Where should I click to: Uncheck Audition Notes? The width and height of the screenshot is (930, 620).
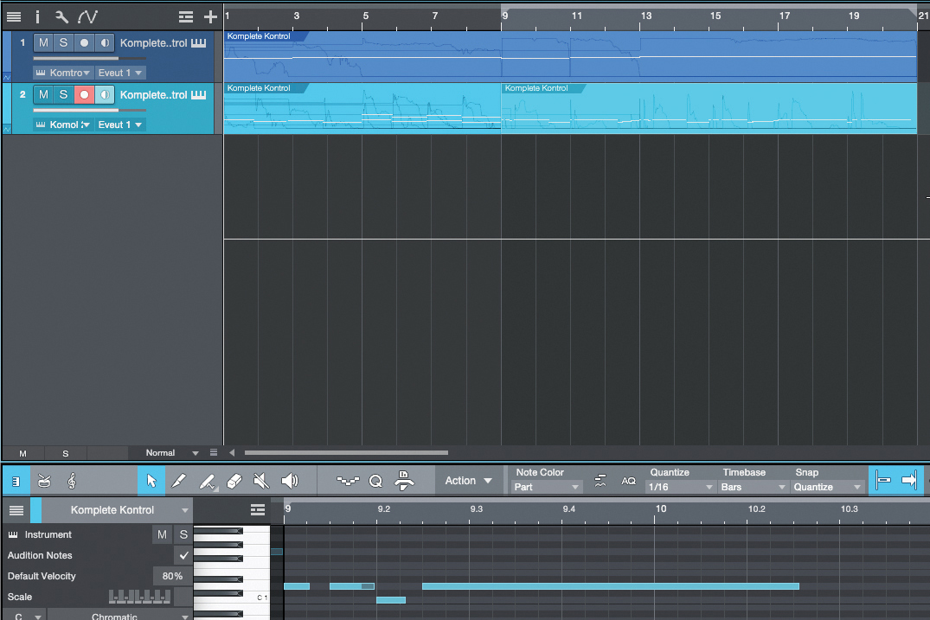[x=183, y=555]
